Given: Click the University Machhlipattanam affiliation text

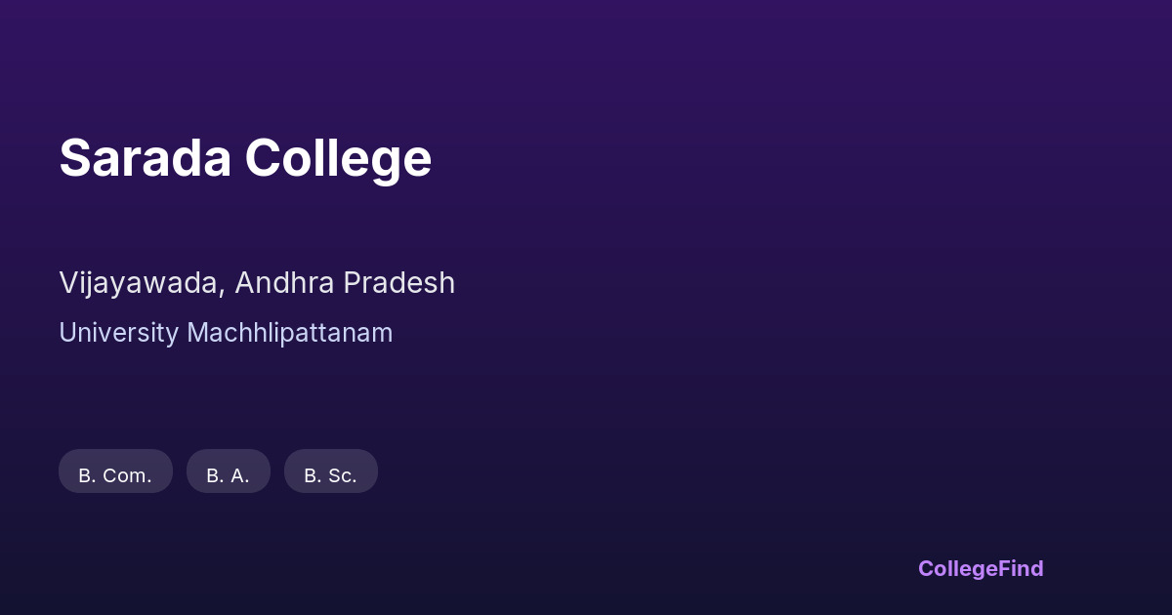Looking at the screenshot, I should click(226, 333).
